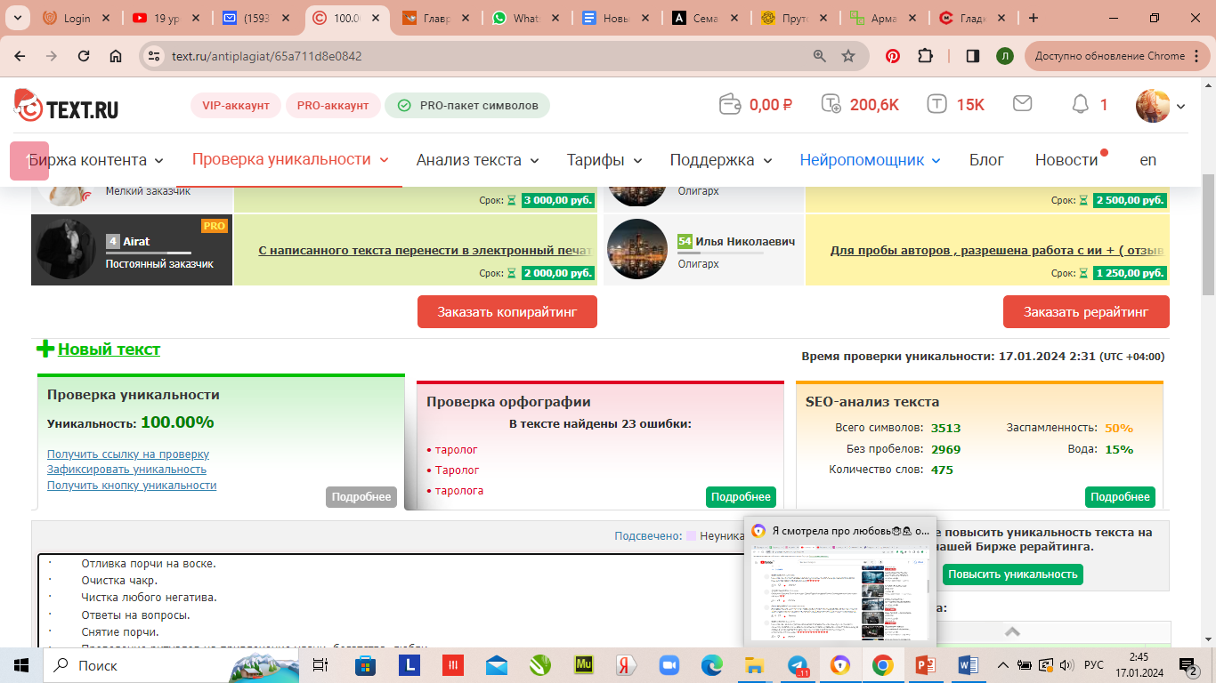Go to Новости menu item
The image size is (1216, 683).
click(x=1066, y=160)
